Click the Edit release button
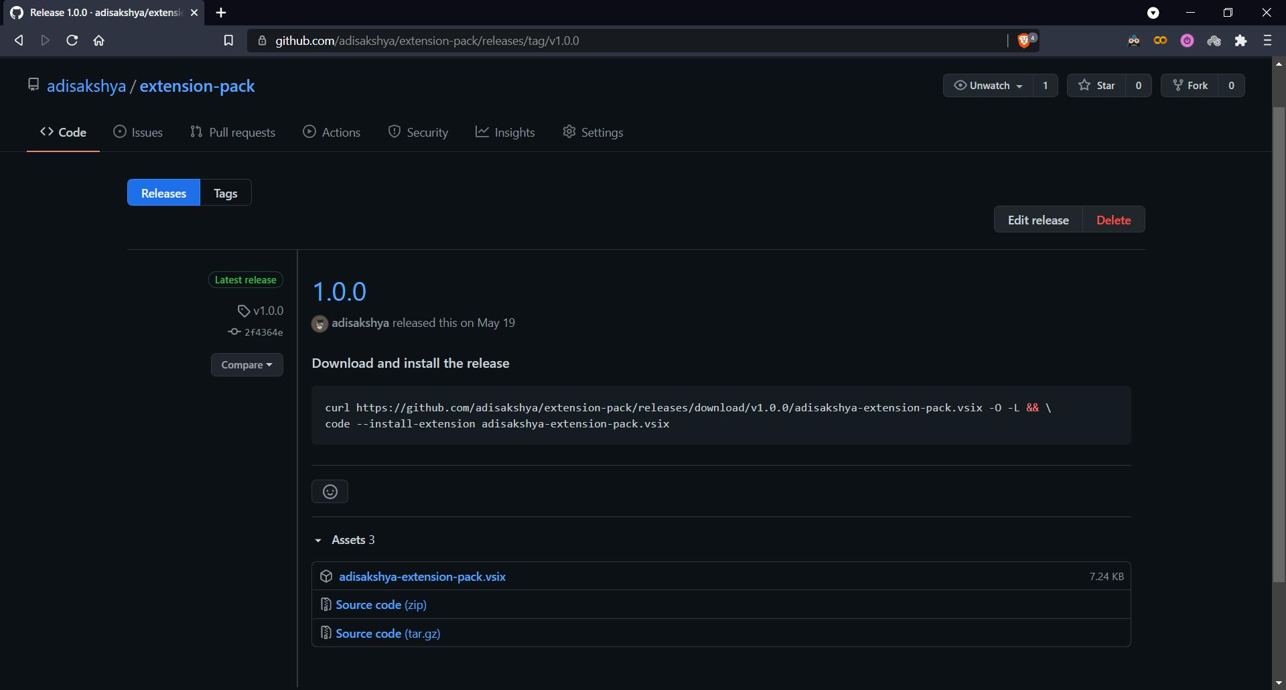The width and height of the screenshot is (1286, 690). point(1038,220)
